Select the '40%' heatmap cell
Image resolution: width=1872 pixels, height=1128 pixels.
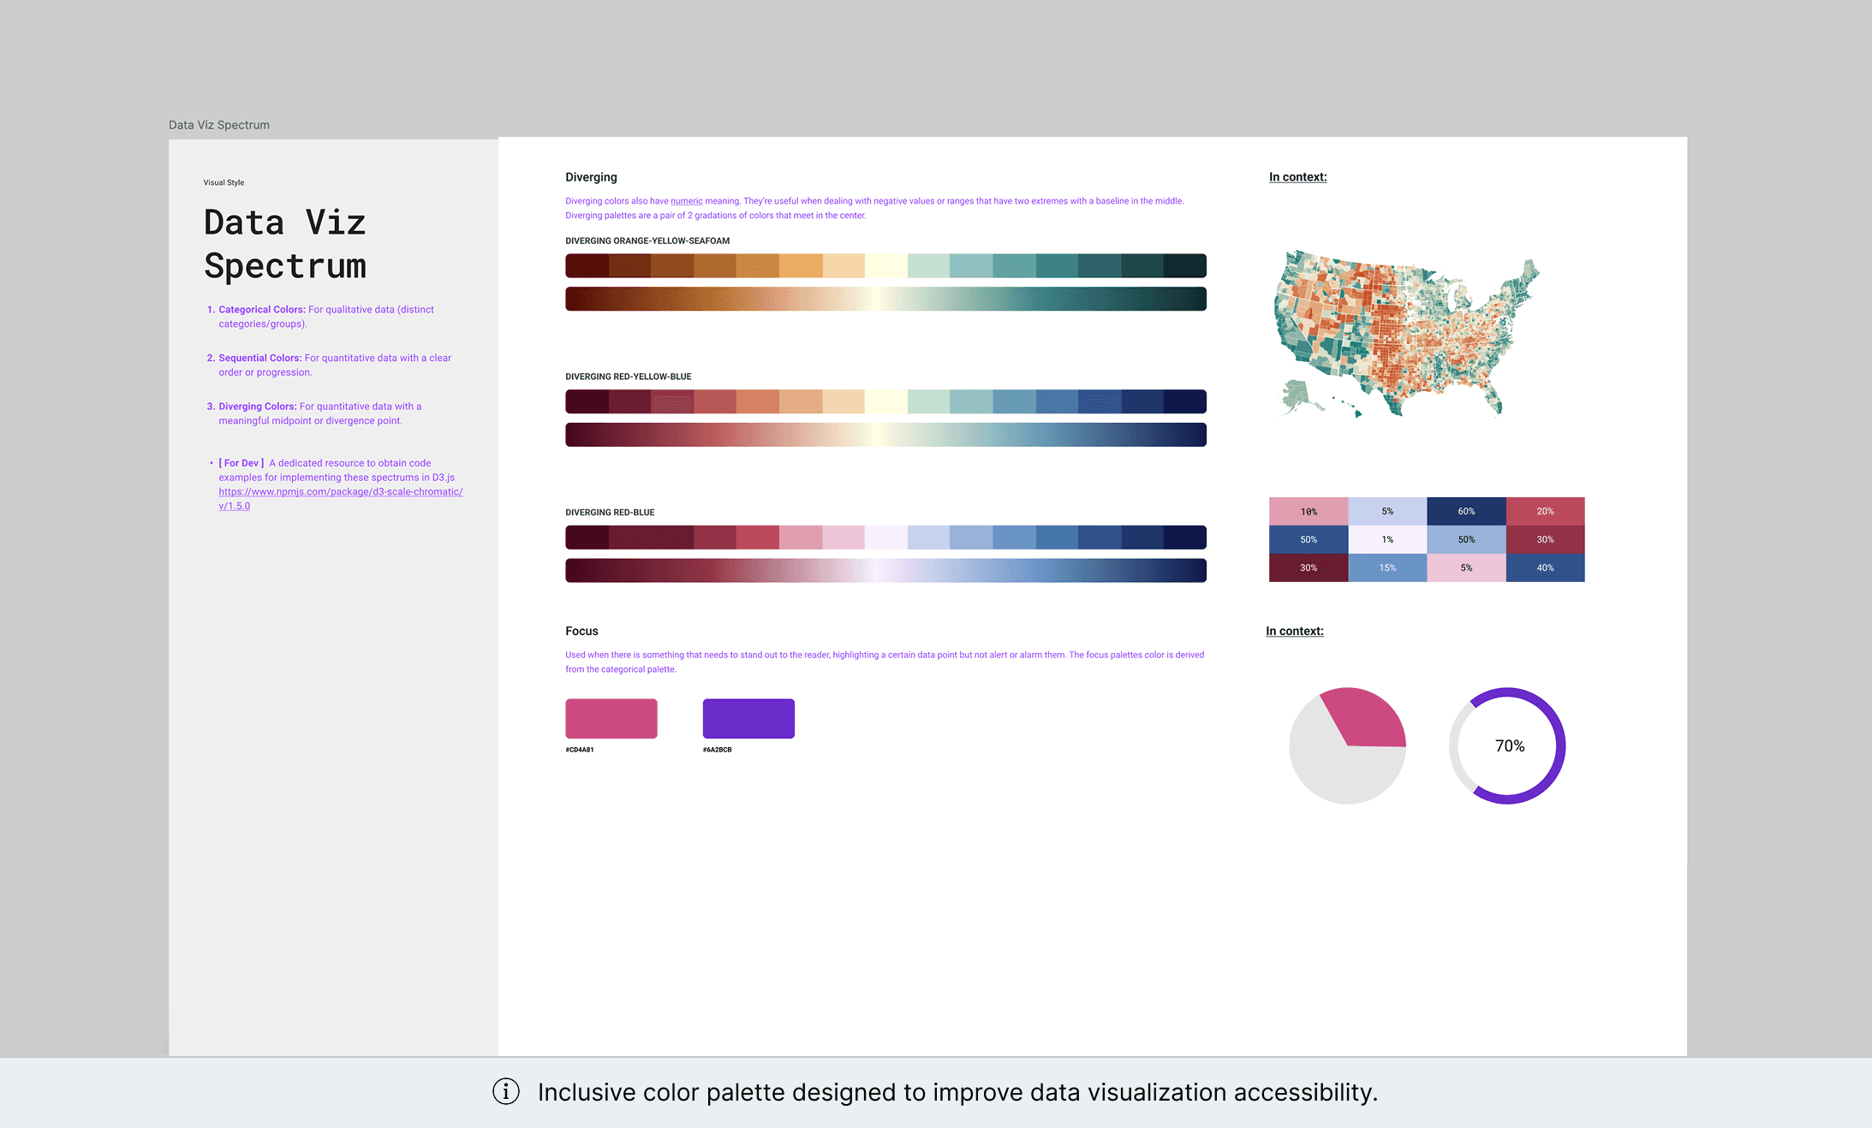1545,567
